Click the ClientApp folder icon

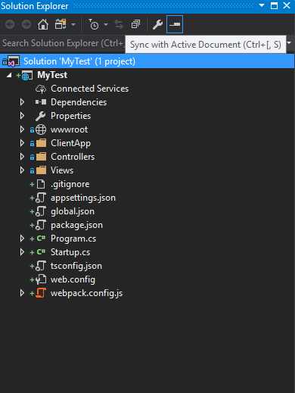[42, 143]
